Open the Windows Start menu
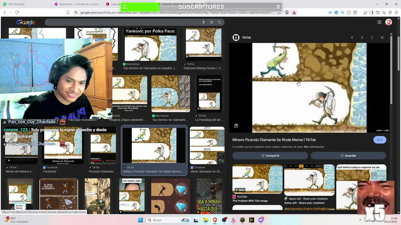 click(x=140, y=220)
